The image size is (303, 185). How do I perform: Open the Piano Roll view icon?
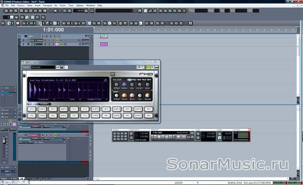pos(26,11)
